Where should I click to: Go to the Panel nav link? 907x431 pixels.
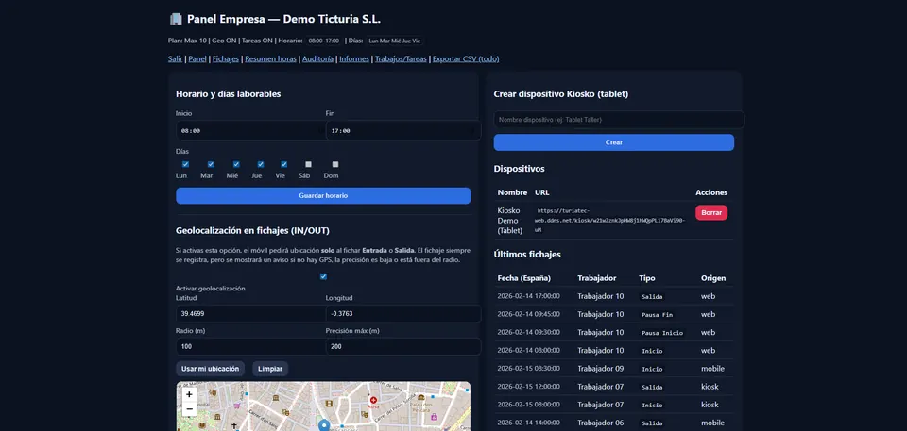click(197, 58)
